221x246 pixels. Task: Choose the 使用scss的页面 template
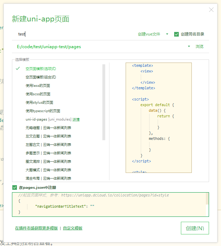tap(38, 94)
